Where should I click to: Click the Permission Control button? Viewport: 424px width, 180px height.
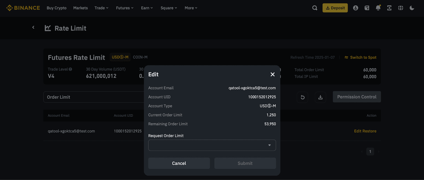(357, 97)
